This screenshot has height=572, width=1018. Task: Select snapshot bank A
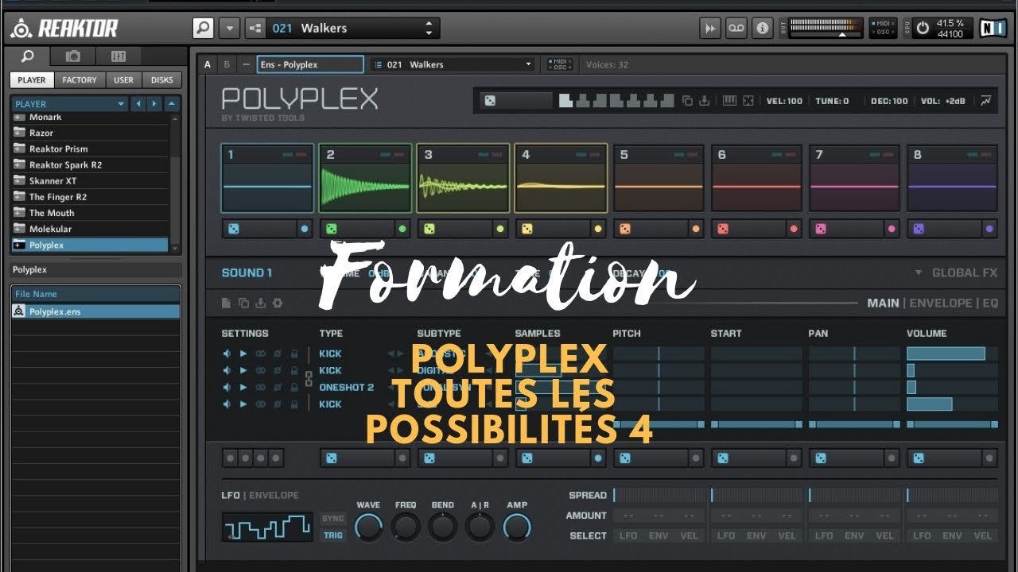[x=208, y=64]
